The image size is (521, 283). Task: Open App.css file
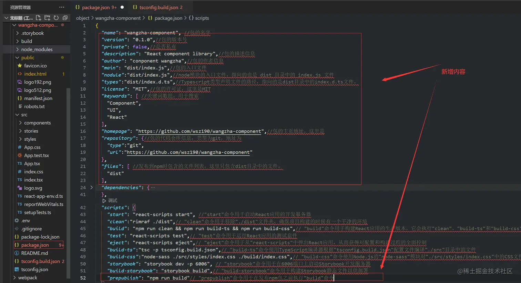pyautogui.click(x=32, y=147)
